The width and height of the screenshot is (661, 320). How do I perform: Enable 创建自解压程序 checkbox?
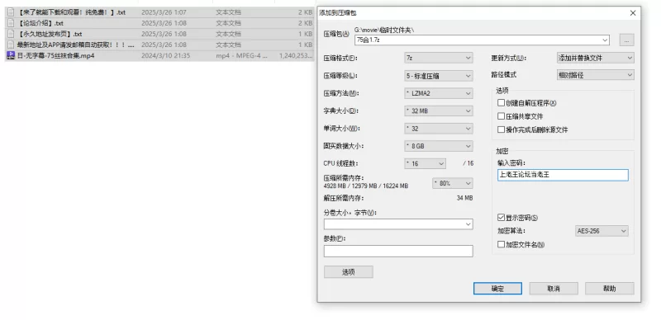coord(501,103)
